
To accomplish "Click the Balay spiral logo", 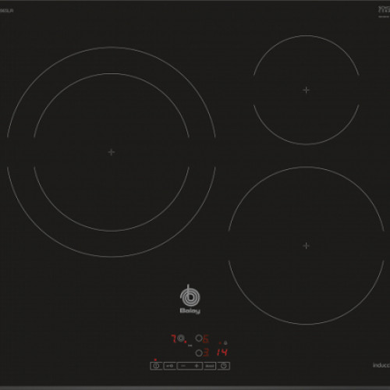I will (x=190, y=296).
